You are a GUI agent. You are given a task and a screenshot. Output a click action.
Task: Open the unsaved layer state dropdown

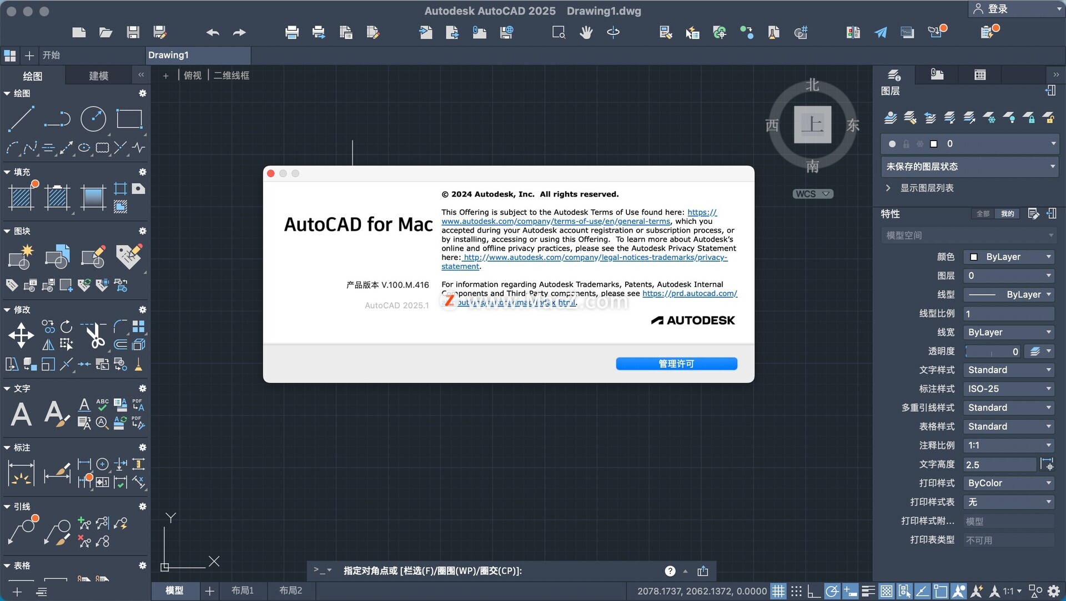point(969,167)
